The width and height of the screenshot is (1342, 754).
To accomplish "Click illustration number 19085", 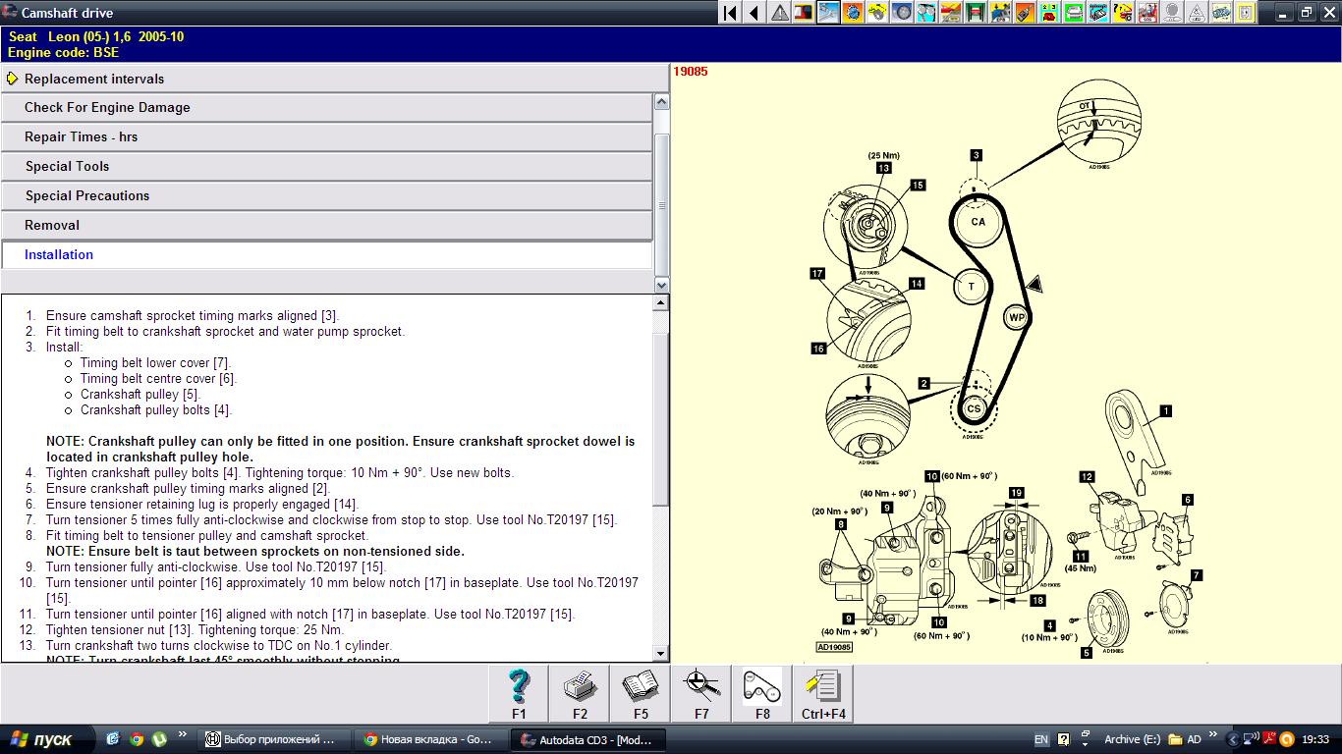I will click(x=690, y=72).
